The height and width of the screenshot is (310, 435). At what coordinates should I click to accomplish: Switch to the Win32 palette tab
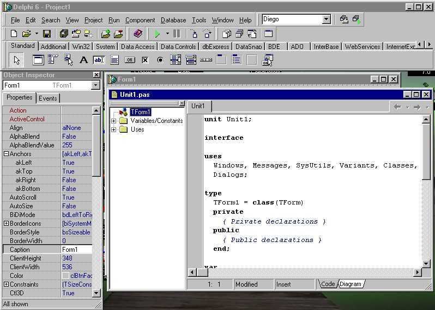pyautogui.click(x=81, y=47)
